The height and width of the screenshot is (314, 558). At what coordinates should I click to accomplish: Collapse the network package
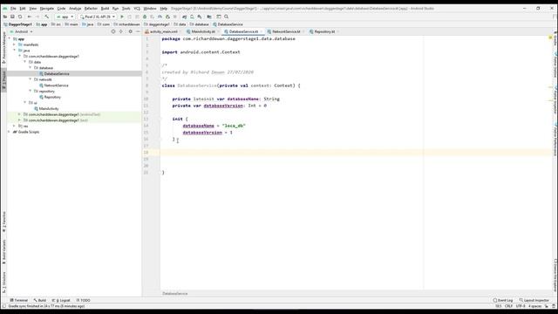pyautogui.click(x=31, y=79)
